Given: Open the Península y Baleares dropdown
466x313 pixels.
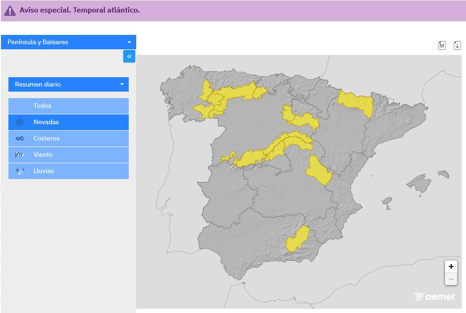Looking at the screenshot, I should tap(69, 42).
